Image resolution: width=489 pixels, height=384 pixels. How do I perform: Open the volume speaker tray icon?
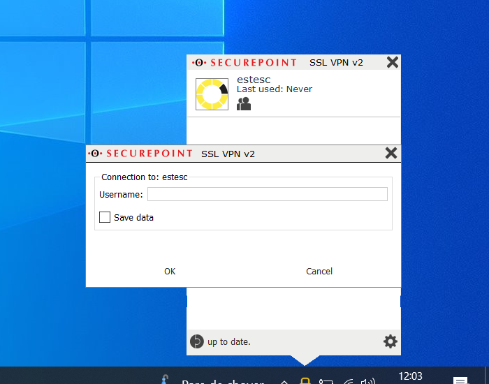[x=367, y=381]
